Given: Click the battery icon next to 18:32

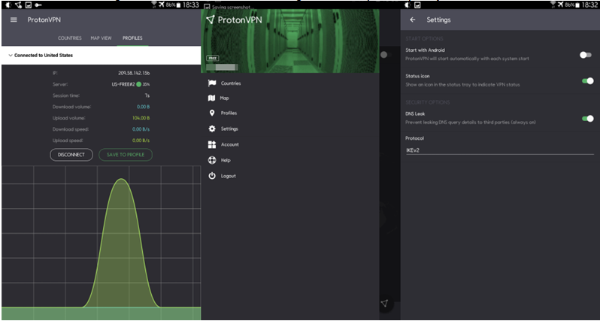Looking at the screenshot, I should click(577, 5).
